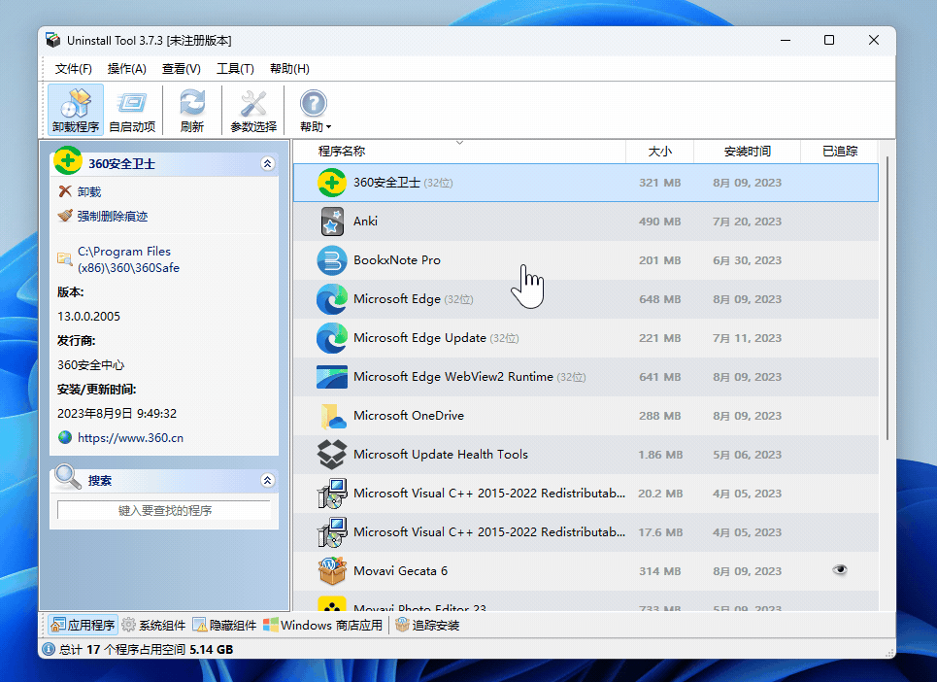Open the 工具 menu
This screenshot has height=682, width=937.
(235, 68)
